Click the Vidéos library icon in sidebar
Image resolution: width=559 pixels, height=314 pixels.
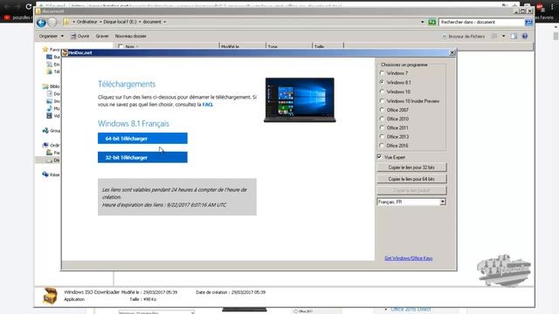tap(49, 116)
